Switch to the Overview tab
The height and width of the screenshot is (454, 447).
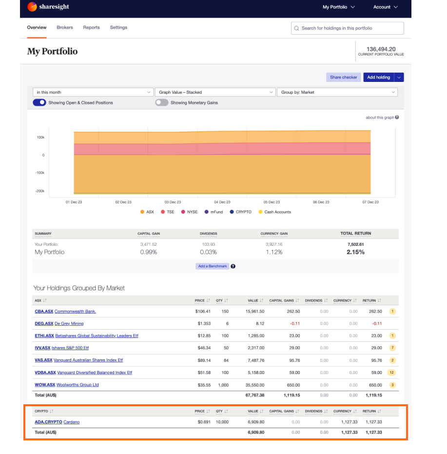[x=37, y=27]
